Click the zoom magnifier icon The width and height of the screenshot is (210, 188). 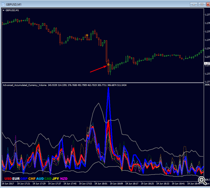(x=202, y=180)
